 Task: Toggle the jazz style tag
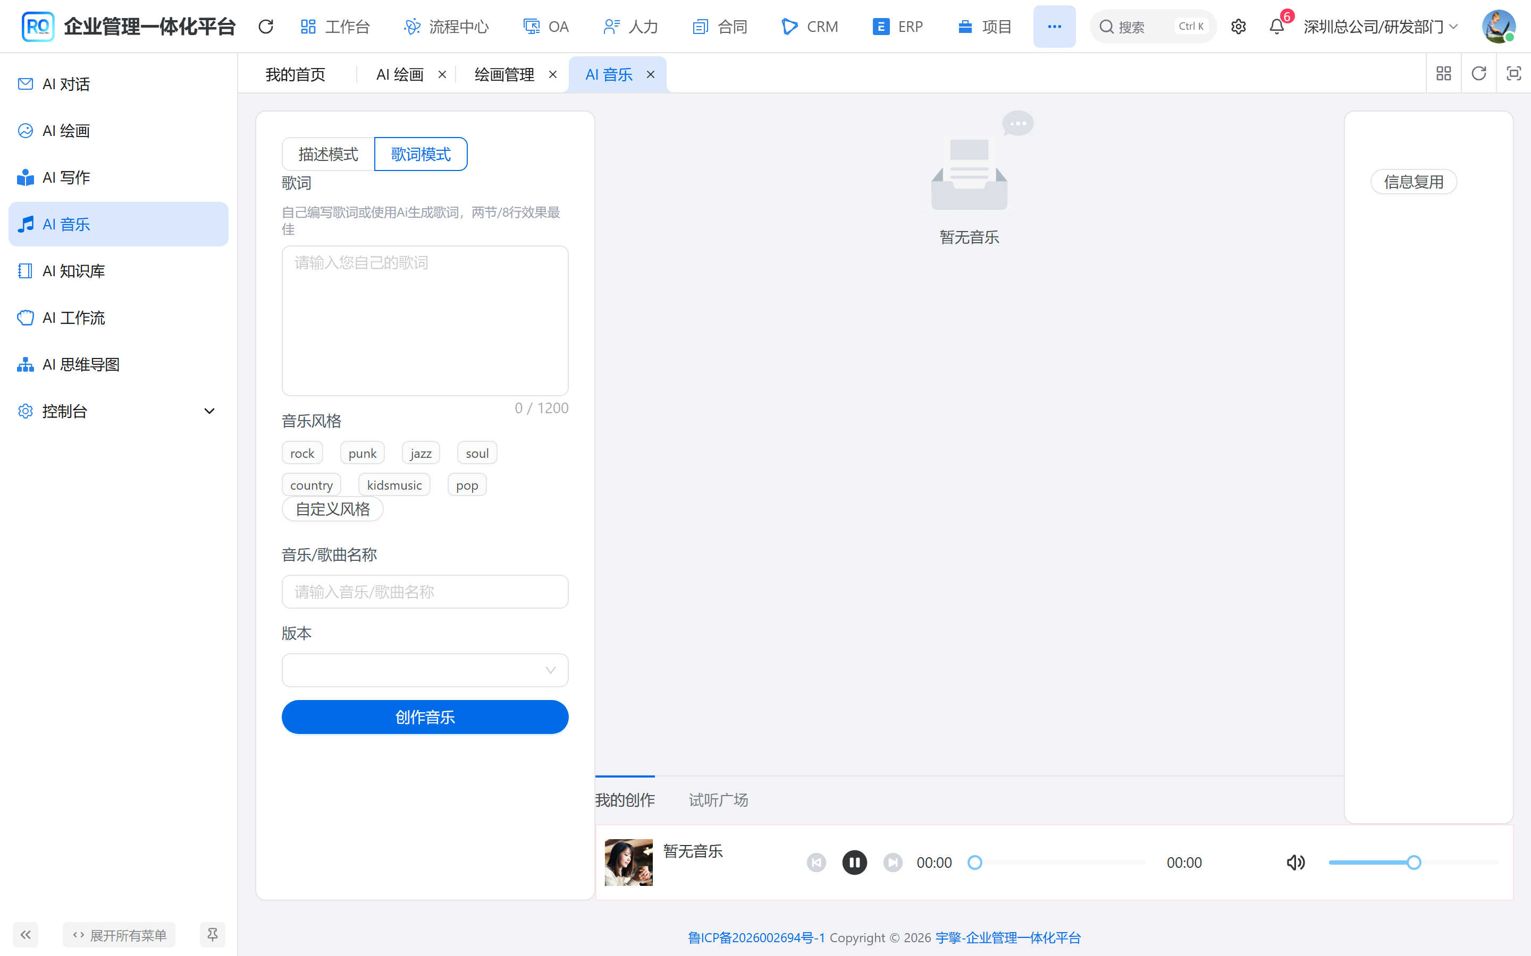pyautogui.click(x=420, y=454)
